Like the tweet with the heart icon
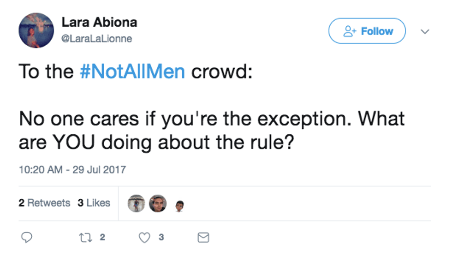Viewport: 452px width, 263px height. coord(145,238)
